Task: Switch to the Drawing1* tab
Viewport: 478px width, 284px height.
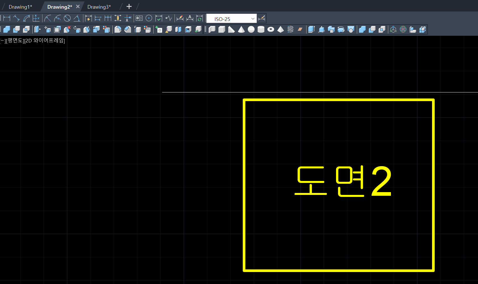Action: (20, 7)
